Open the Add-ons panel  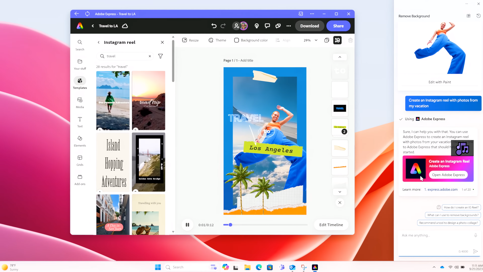(x=80, y=179)
